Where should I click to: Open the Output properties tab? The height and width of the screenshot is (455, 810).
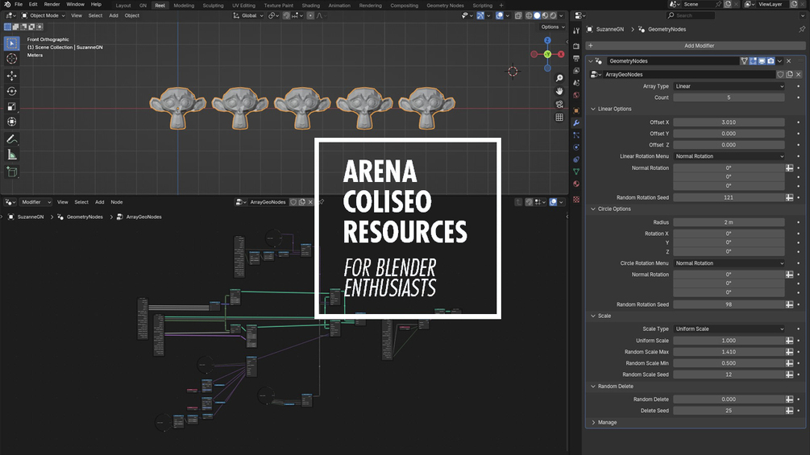click(576, 58)
